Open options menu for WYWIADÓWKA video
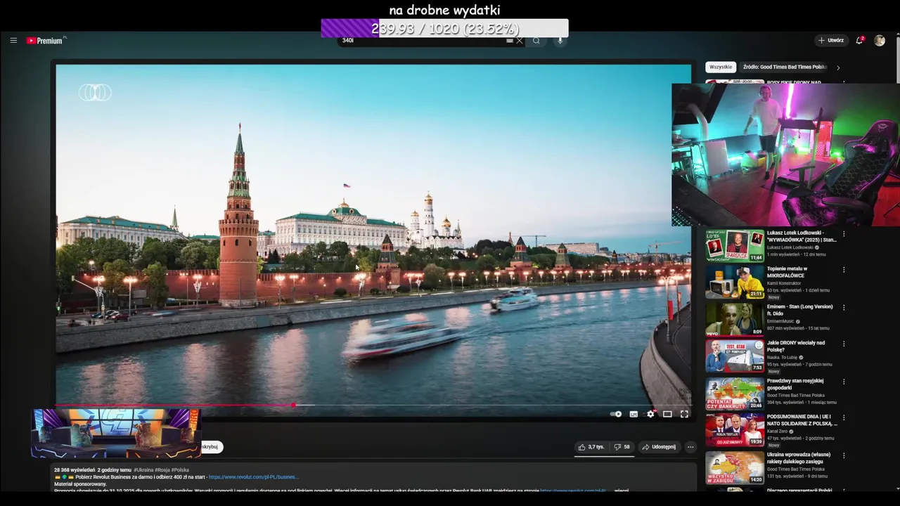This screenshot has height=506, width=900. (844, 233)
